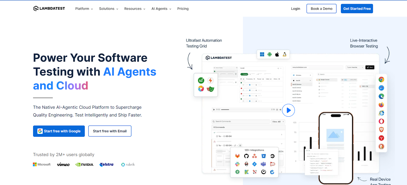Click the LambdaTest logo in header
407x185 pixels.
pyautogui.click(x=49, y=8)
